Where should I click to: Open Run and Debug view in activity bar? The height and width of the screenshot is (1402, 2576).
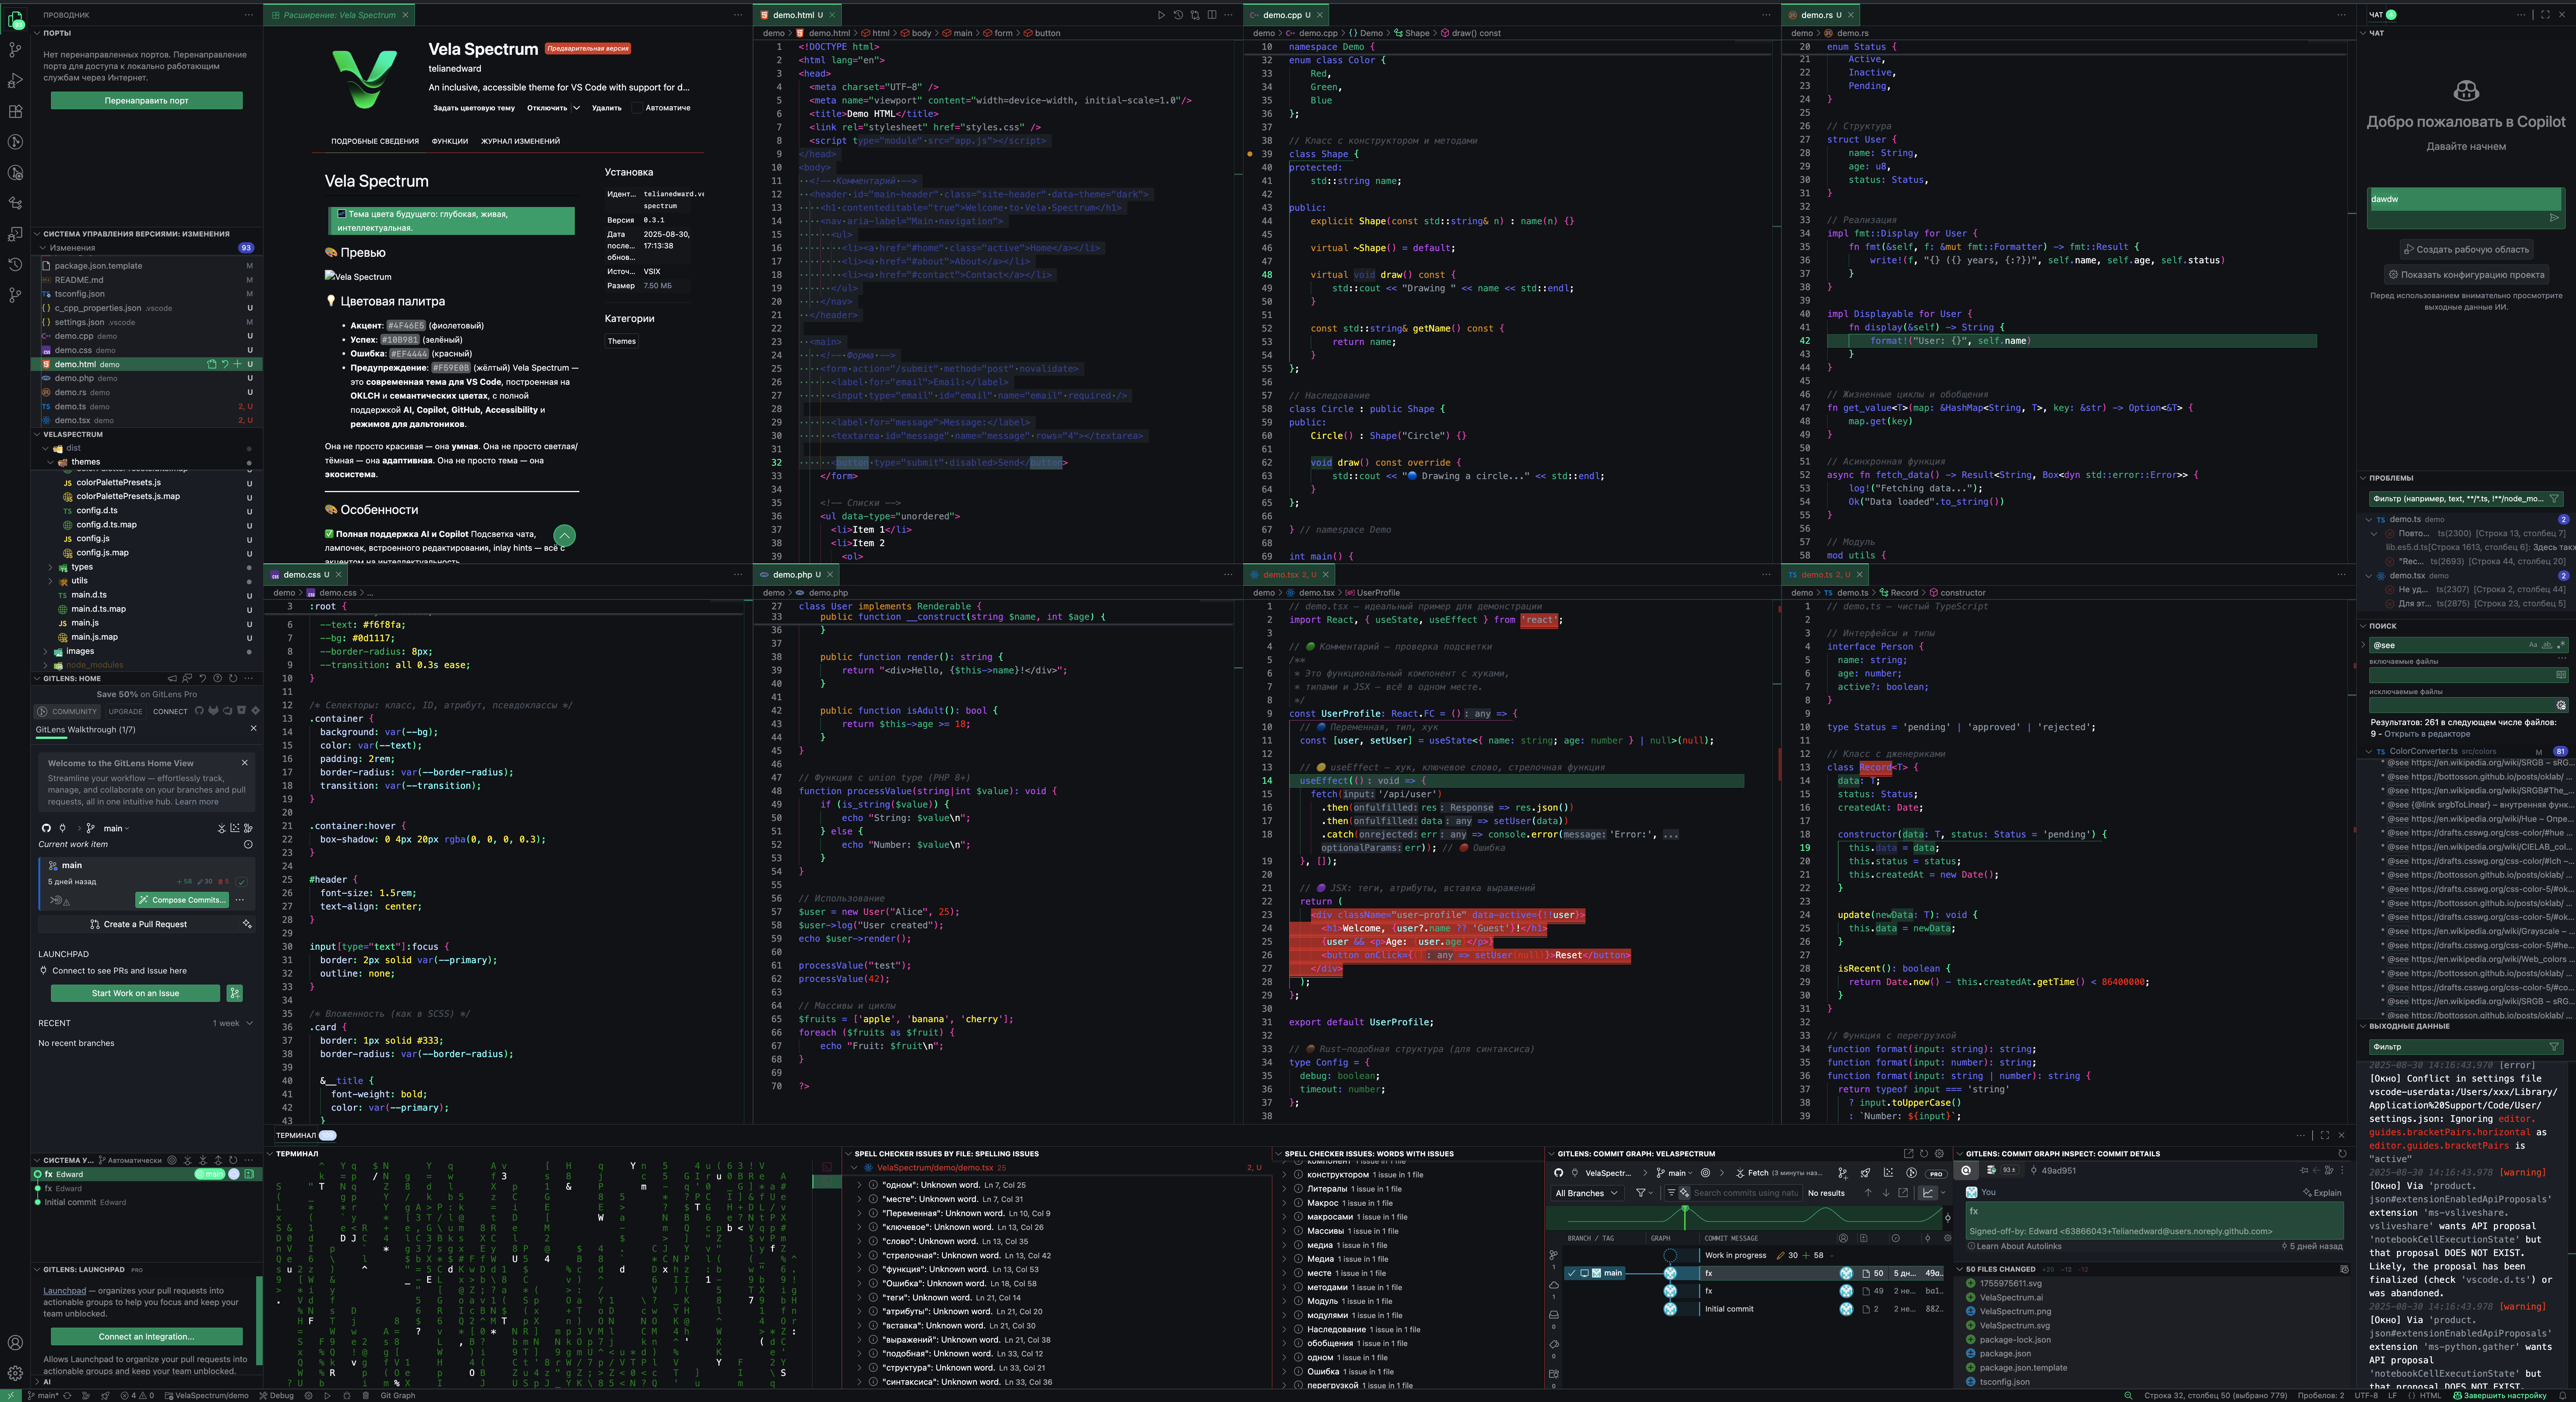(15, 80)
